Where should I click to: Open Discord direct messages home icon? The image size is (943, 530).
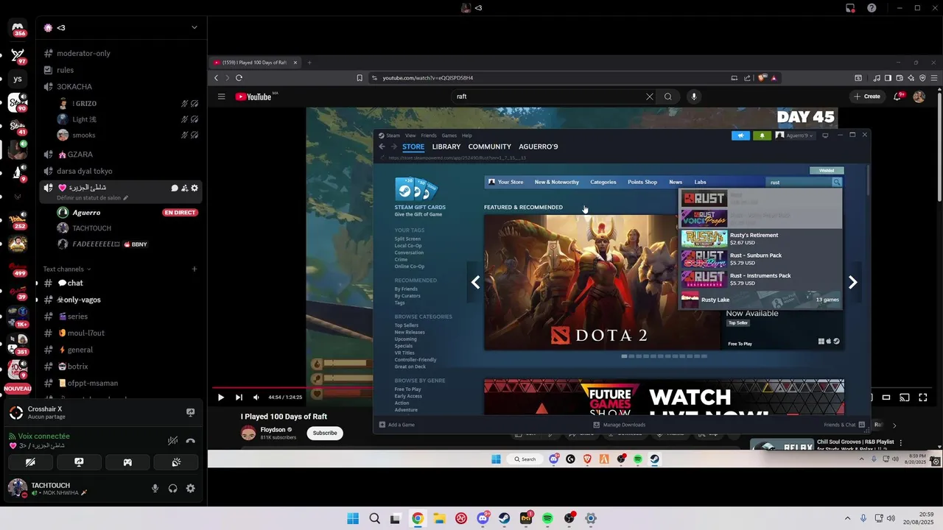tap(18, 28)
